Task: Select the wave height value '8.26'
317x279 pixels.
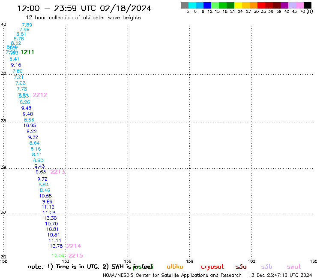Action: pyautogui.click(x=25, y=102)
